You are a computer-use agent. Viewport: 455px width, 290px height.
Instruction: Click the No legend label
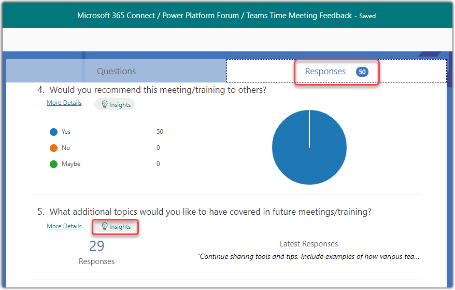(x=66, y=148)
